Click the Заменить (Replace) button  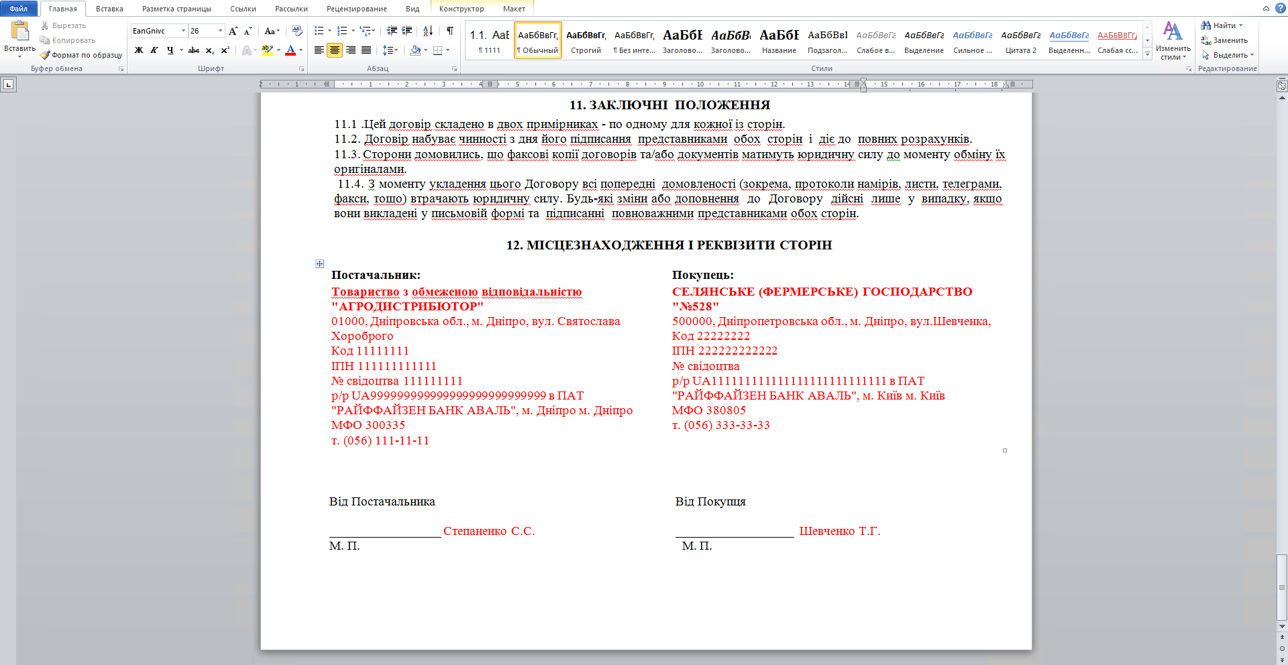1224,40
